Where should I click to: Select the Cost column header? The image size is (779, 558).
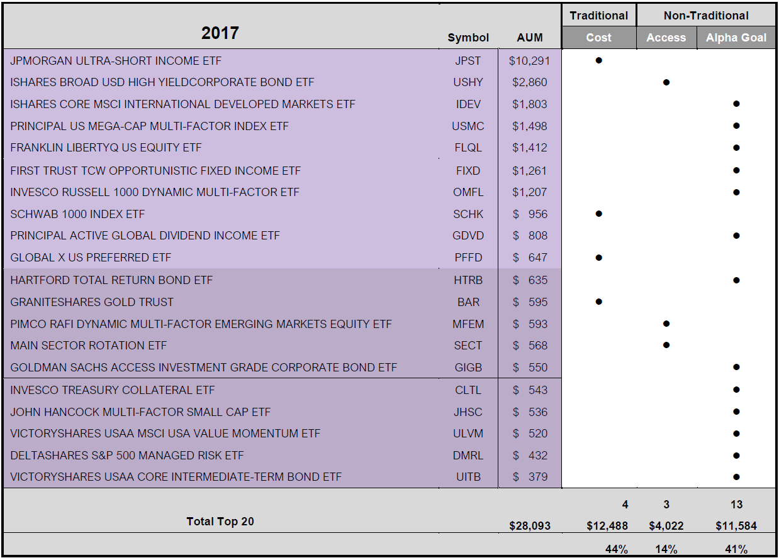[x=598, y=38]
